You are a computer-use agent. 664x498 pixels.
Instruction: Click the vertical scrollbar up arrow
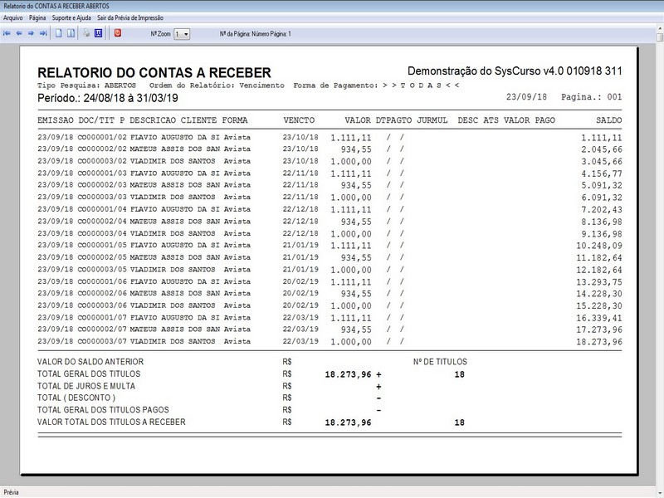tap(660, 28)
